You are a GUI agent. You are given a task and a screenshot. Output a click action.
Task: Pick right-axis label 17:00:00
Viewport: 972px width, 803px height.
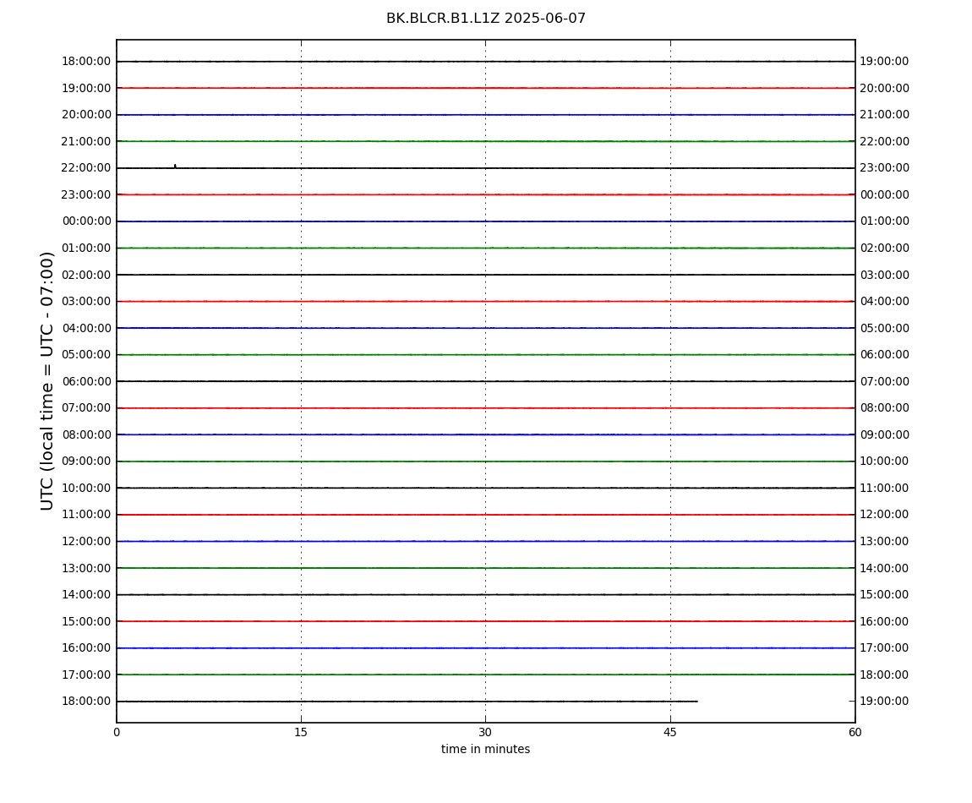click(885, 648)
